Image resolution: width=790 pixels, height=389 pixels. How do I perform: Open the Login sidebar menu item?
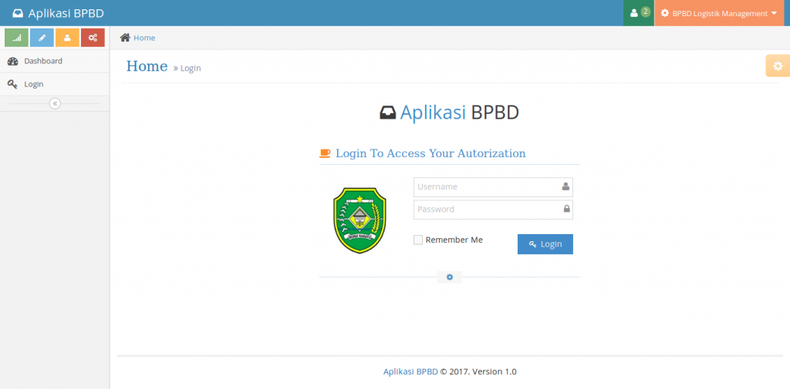55,84
